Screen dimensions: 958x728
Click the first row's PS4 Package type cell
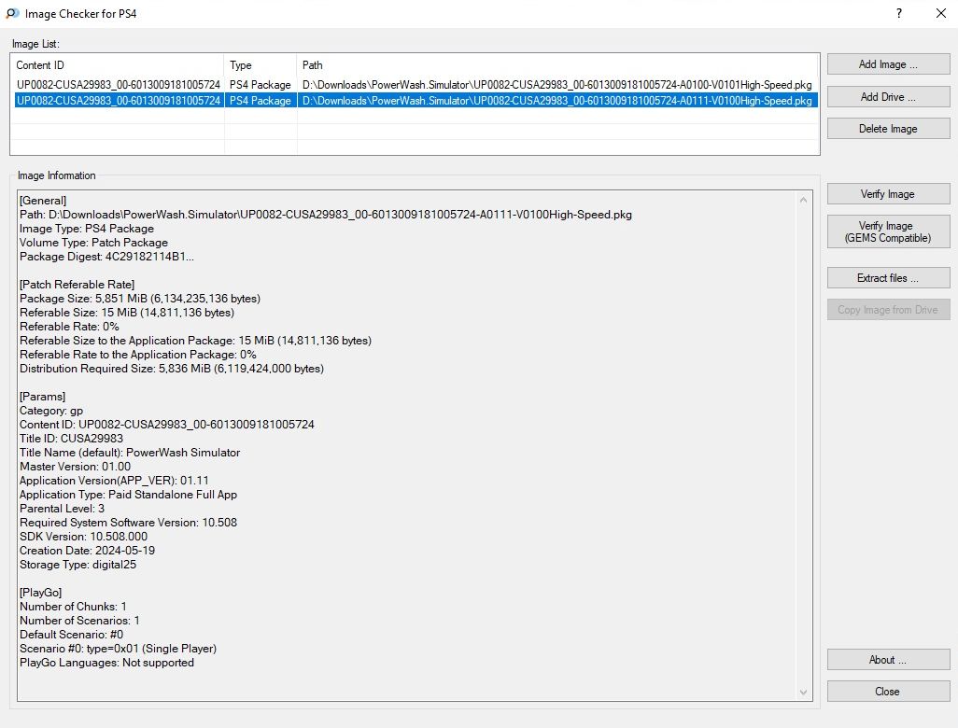[x=261, y=85]
